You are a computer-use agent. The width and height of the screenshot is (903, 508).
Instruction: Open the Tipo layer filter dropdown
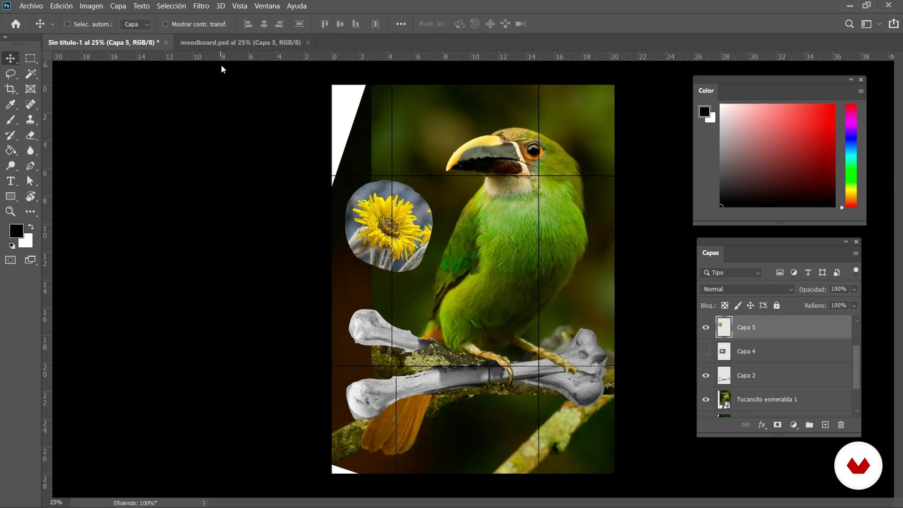coord(732,273)
